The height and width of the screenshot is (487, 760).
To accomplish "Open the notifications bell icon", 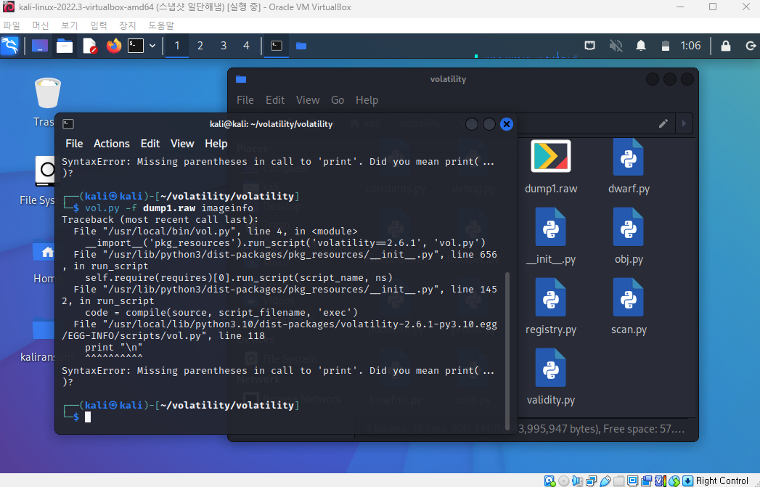I will tap(641, 46).
